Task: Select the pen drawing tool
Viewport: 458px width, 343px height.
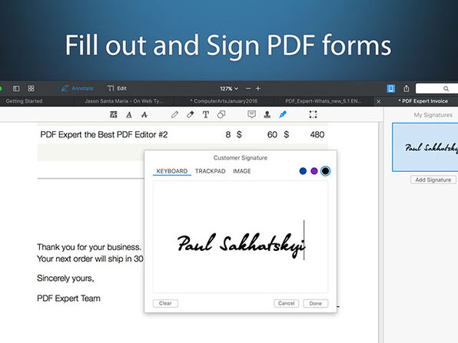Action: [x=174, y=114]
